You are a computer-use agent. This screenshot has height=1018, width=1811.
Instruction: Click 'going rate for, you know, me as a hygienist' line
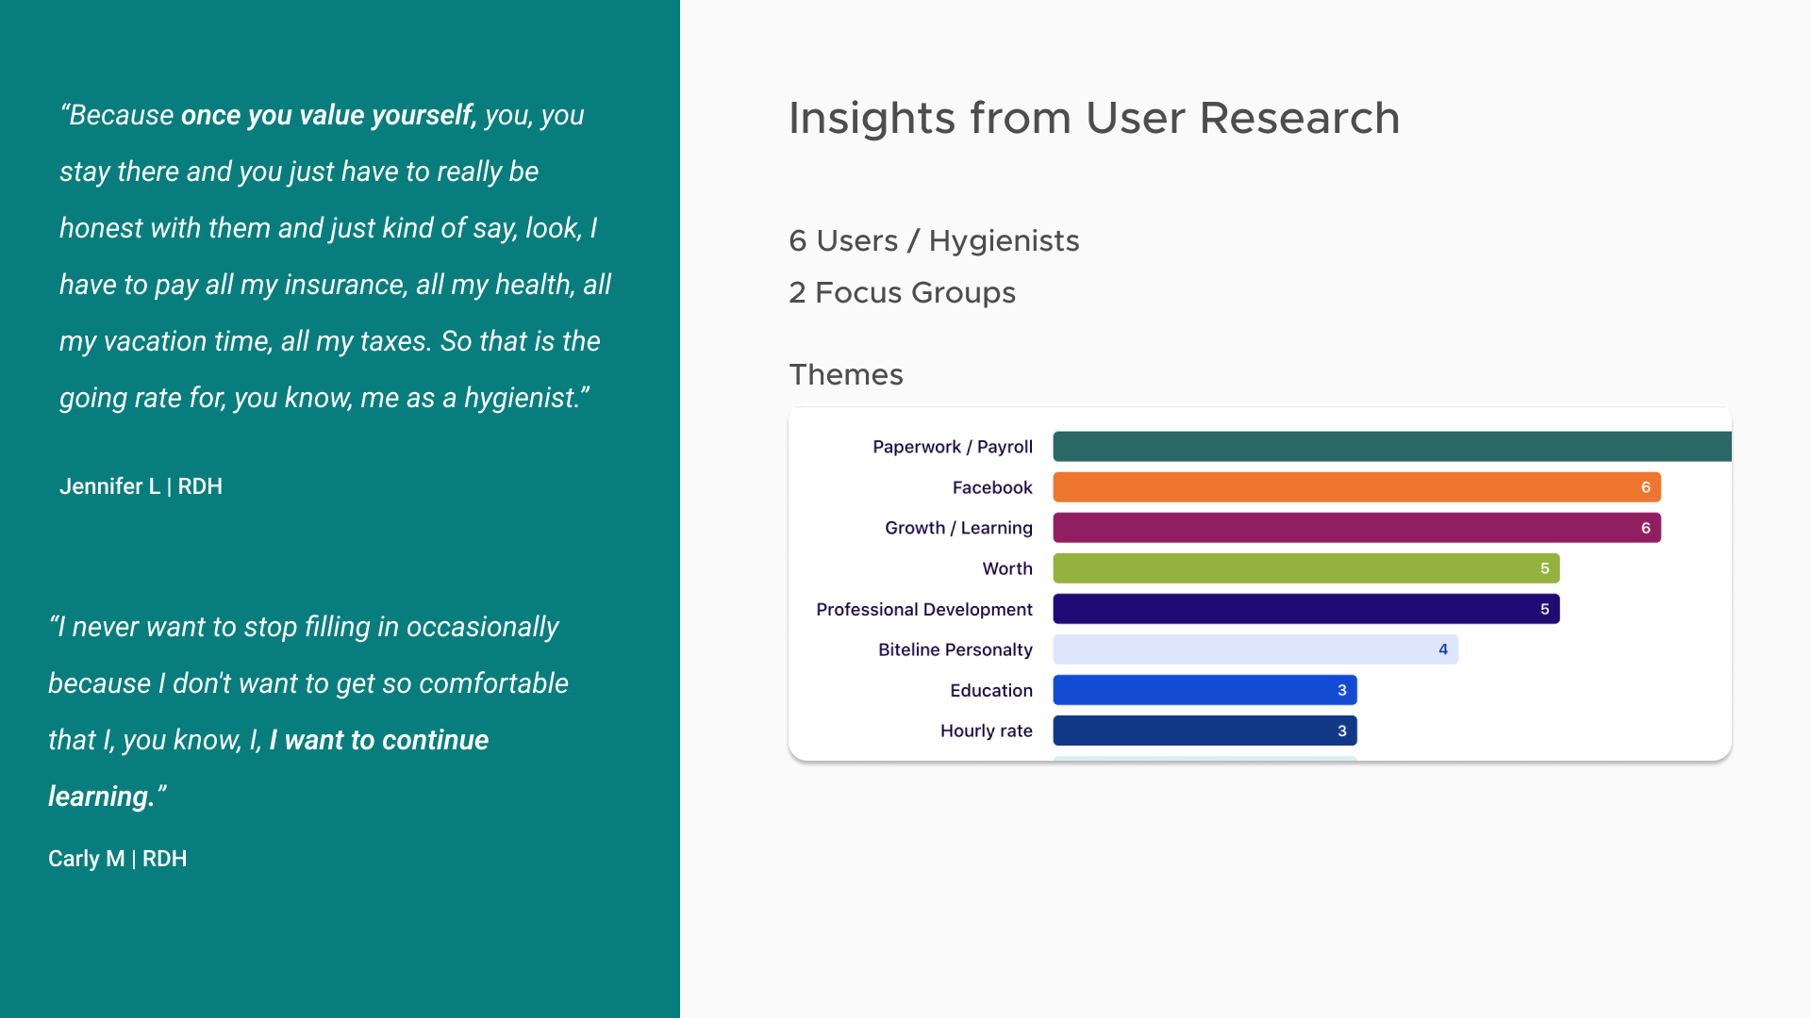point(324,398)
